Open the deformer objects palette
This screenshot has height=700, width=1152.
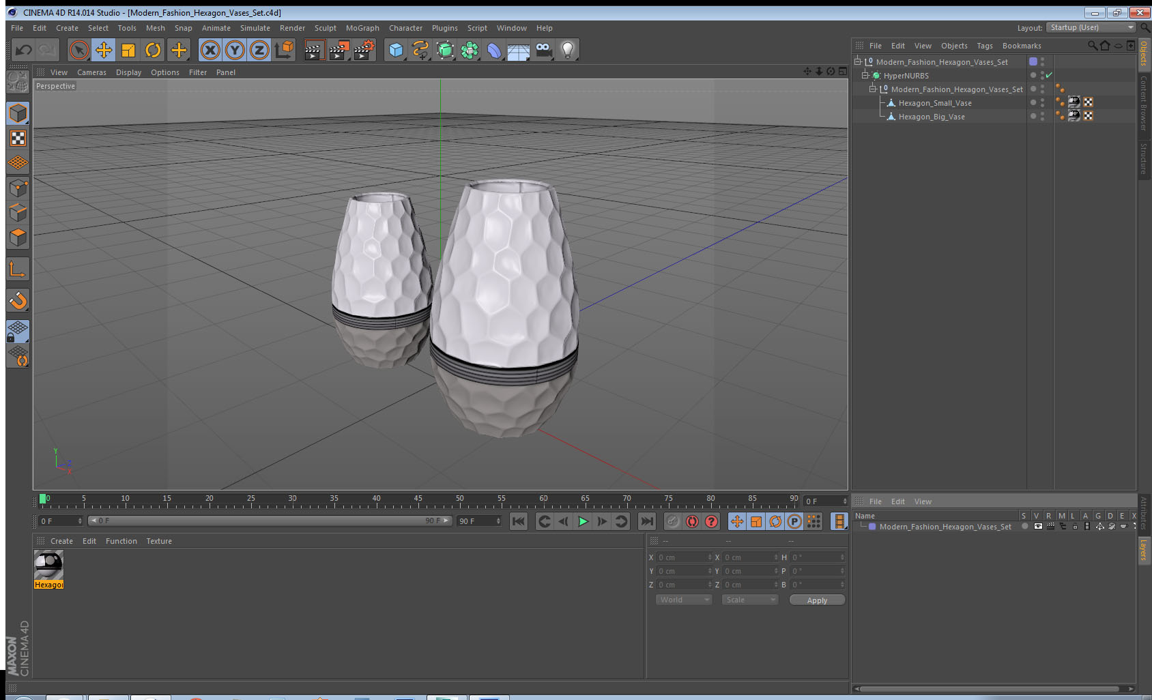[x=494, y=50]
